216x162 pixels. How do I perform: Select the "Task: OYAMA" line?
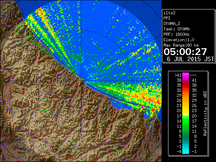coord(177,29)
